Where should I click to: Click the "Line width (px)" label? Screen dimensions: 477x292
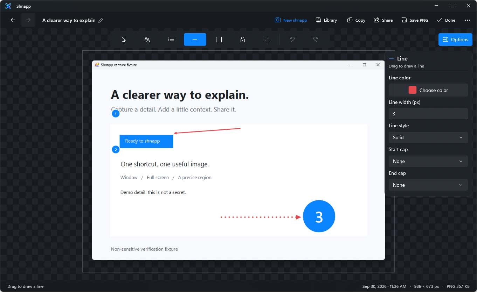tap(405, 102)
